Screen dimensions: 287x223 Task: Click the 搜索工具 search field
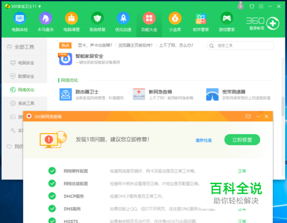(241, 46)
